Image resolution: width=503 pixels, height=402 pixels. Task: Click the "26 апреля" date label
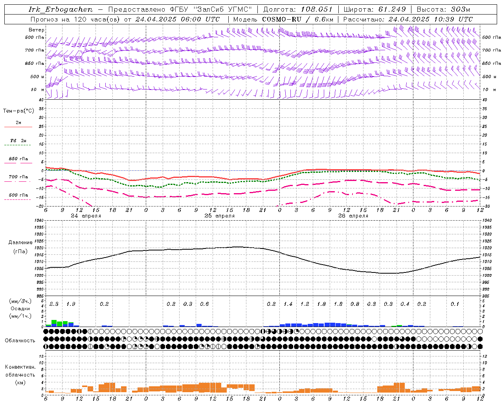(353, 216)
